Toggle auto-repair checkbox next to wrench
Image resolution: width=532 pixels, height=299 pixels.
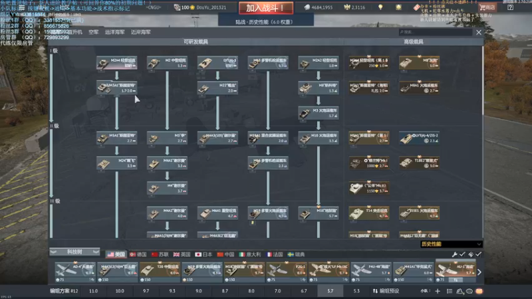pyautogui.click(x=462, y=254)
